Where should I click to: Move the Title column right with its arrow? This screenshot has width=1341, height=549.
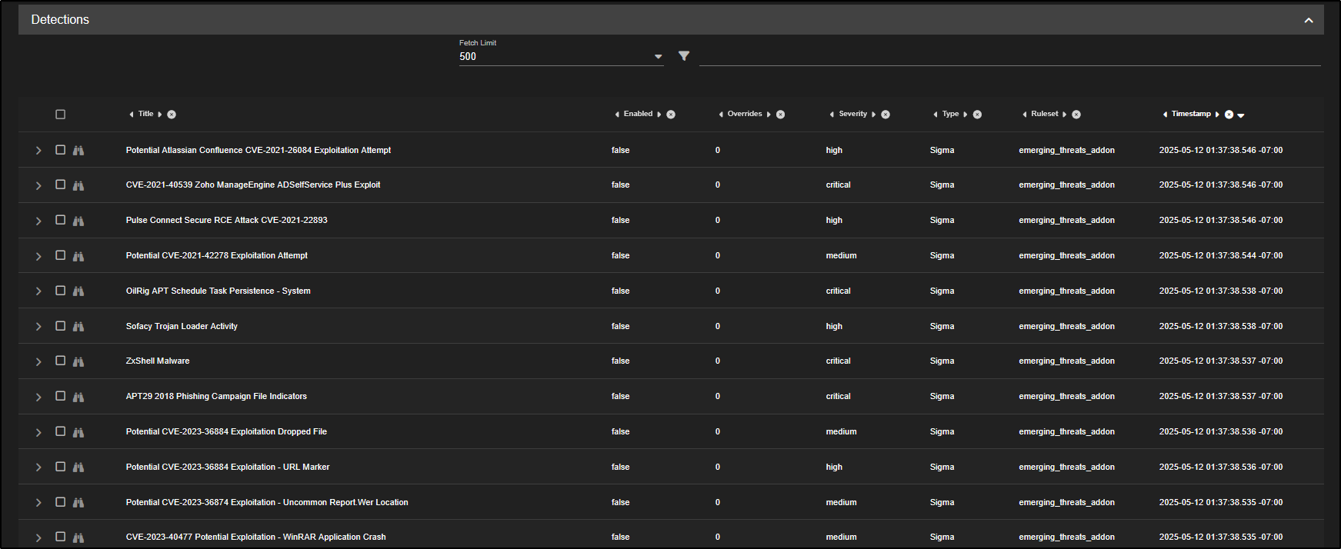pos(160,115)
